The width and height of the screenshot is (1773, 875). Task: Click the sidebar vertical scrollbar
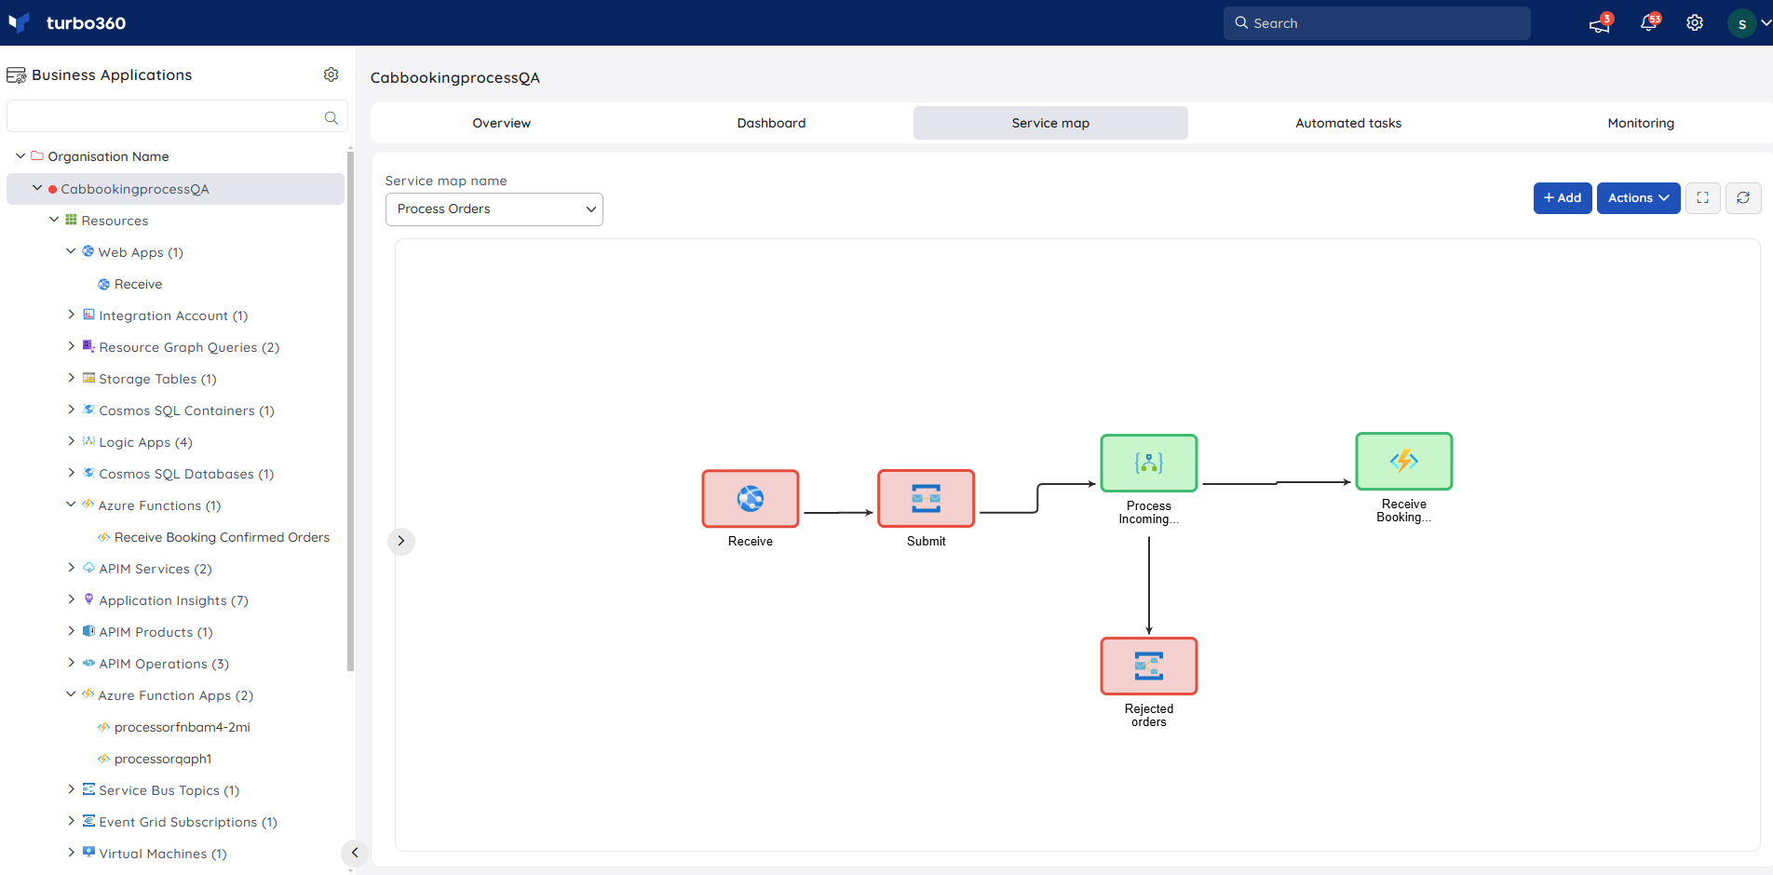350,410
